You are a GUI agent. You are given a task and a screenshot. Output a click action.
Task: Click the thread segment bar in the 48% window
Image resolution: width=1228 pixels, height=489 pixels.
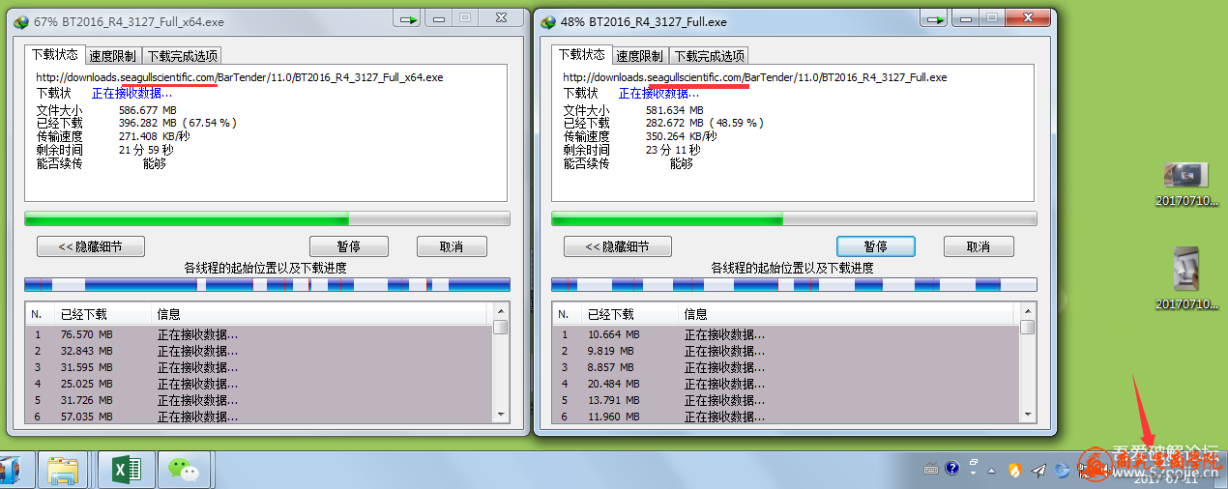click(x=794, y=285)
